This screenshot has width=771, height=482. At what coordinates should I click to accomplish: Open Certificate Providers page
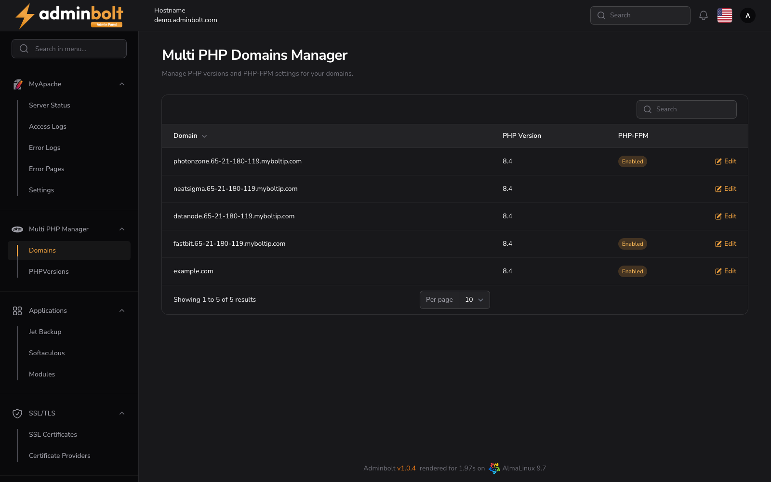click(60, 455)
